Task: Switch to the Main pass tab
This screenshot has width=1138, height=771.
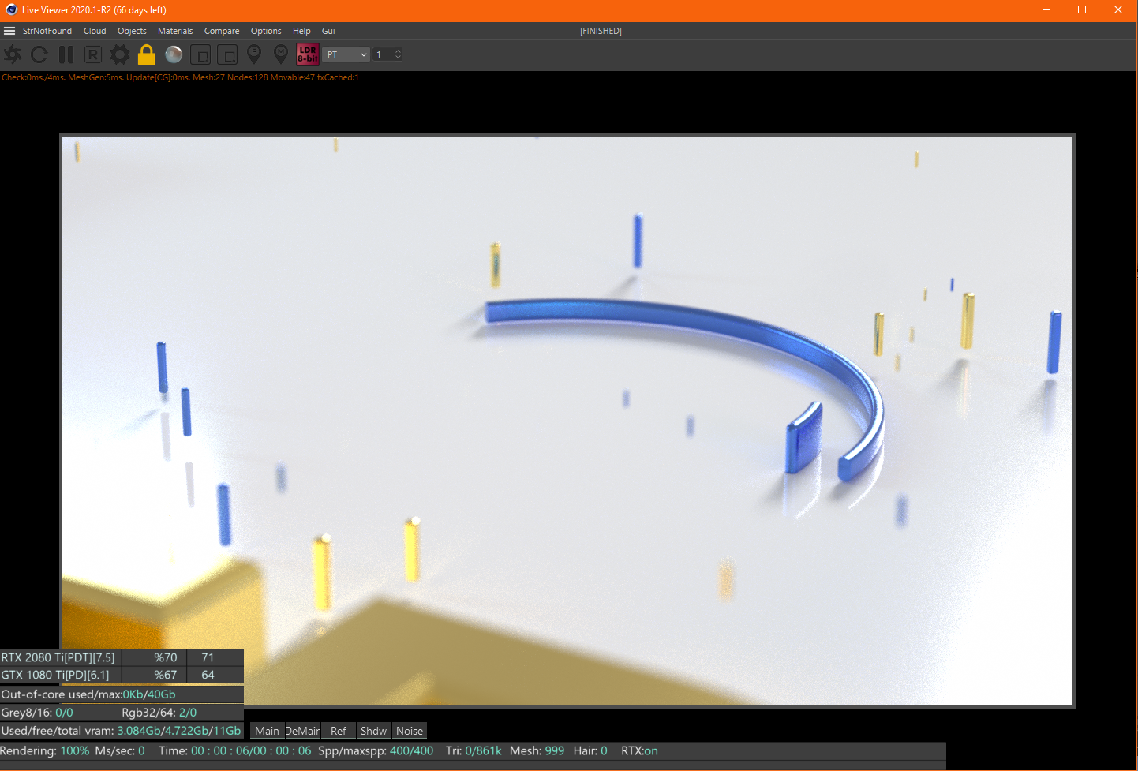Action: 267,731
